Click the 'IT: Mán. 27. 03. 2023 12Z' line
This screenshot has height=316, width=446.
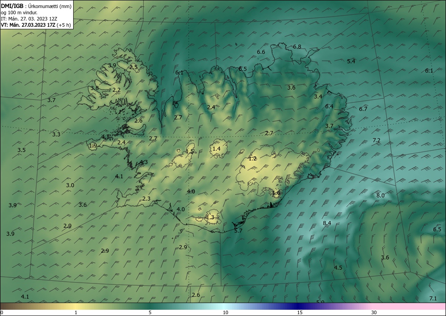click(29, 19)
